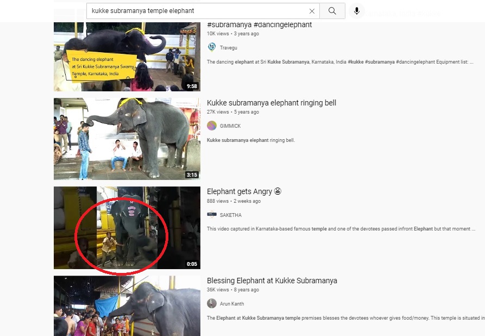Click the 'Kukke subramanya elephant ringing bell.' description
The image size is (485, 336).
point(251,140)
